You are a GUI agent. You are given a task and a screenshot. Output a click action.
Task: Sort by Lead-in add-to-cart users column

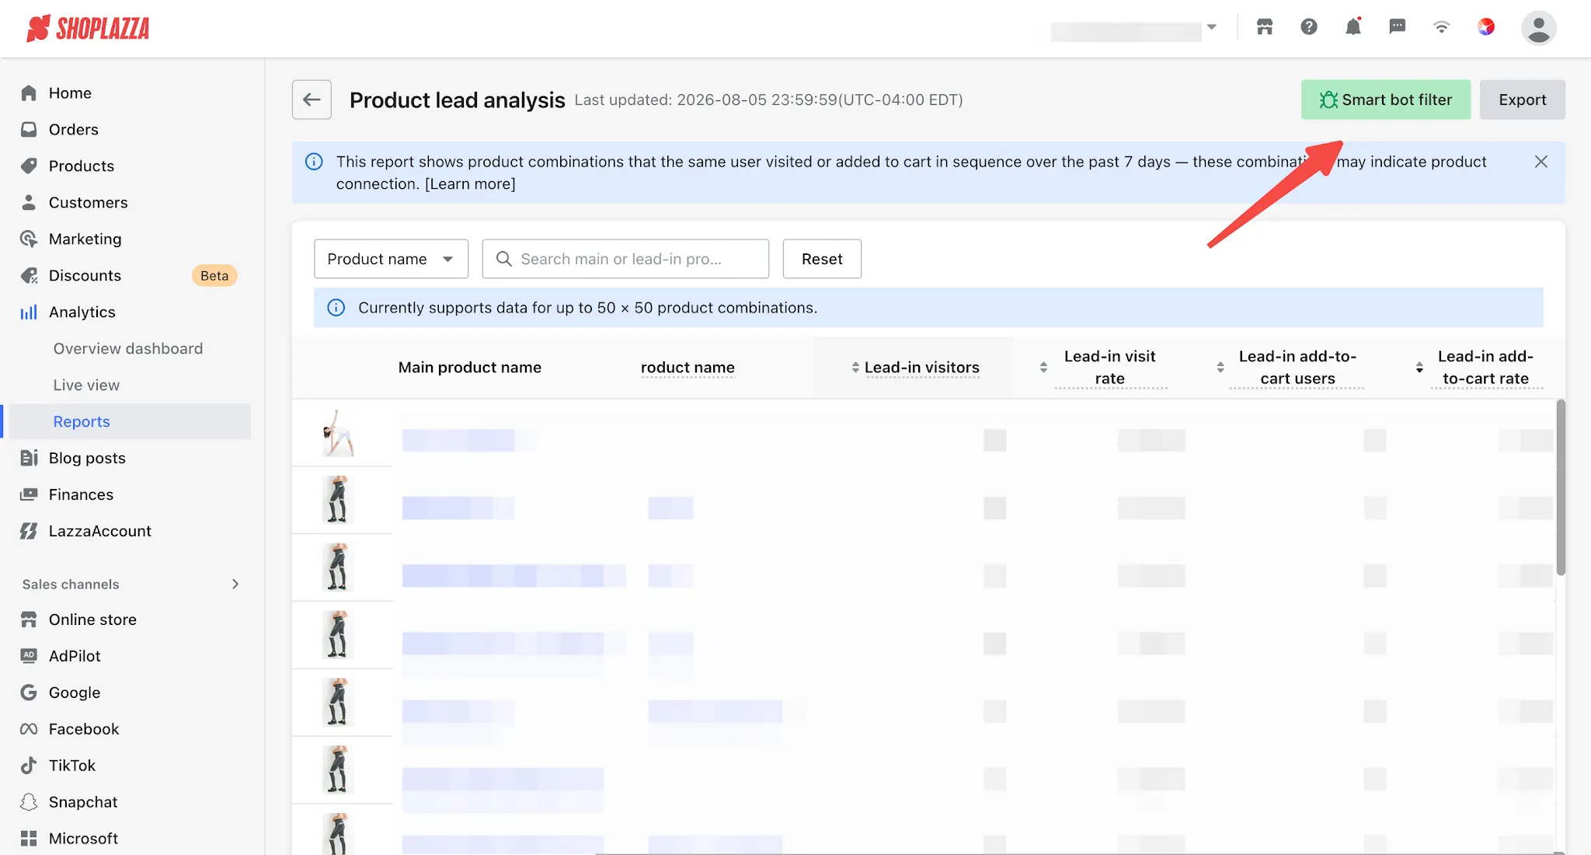click(1220, 368)
